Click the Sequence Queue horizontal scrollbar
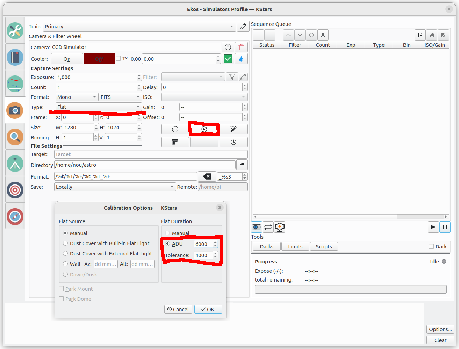This screenshot has height=349, width=459. click(351, 217)
